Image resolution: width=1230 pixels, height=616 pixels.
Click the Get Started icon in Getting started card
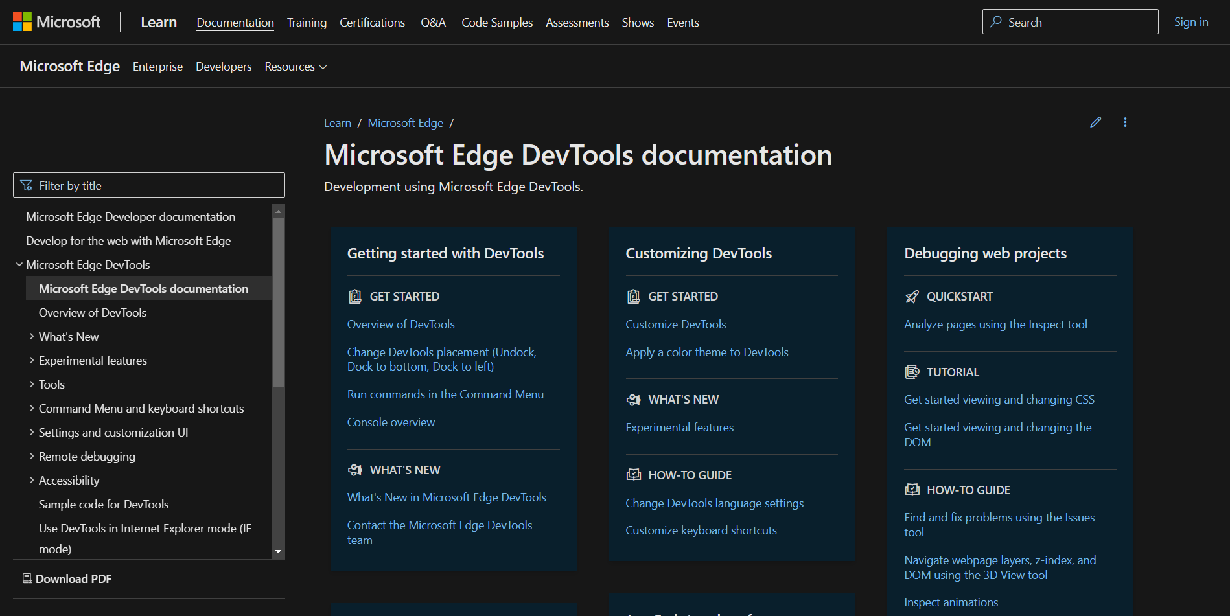click(354, 297)
